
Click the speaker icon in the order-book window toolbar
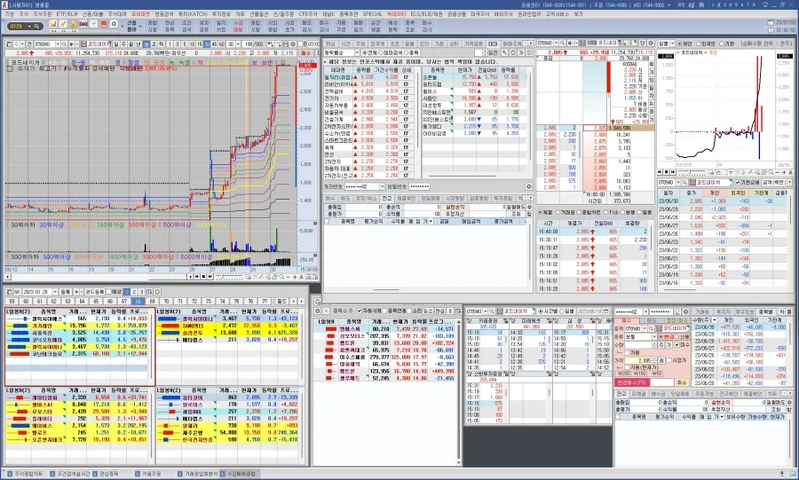570,43
